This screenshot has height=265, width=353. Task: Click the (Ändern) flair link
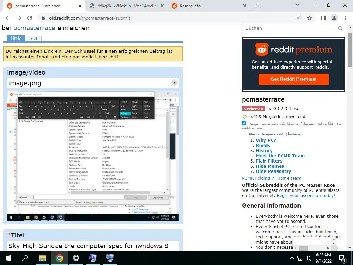coord(294,134)
